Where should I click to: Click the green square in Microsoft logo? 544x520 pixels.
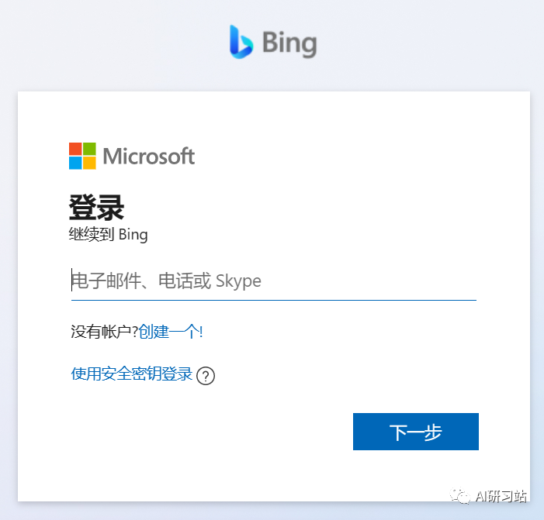pyautogui.click(x=89, y=149)
